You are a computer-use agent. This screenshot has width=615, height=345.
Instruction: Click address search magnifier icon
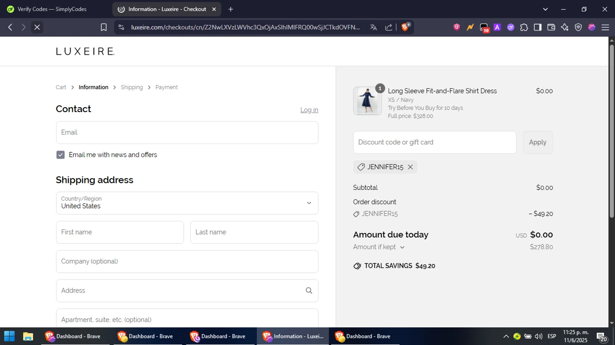tap(309, 291)
